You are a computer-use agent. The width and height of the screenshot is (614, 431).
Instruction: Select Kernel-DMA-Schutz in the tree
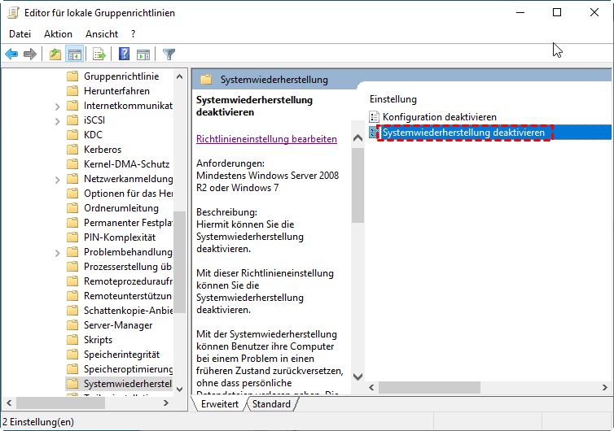tap(126, 164)
